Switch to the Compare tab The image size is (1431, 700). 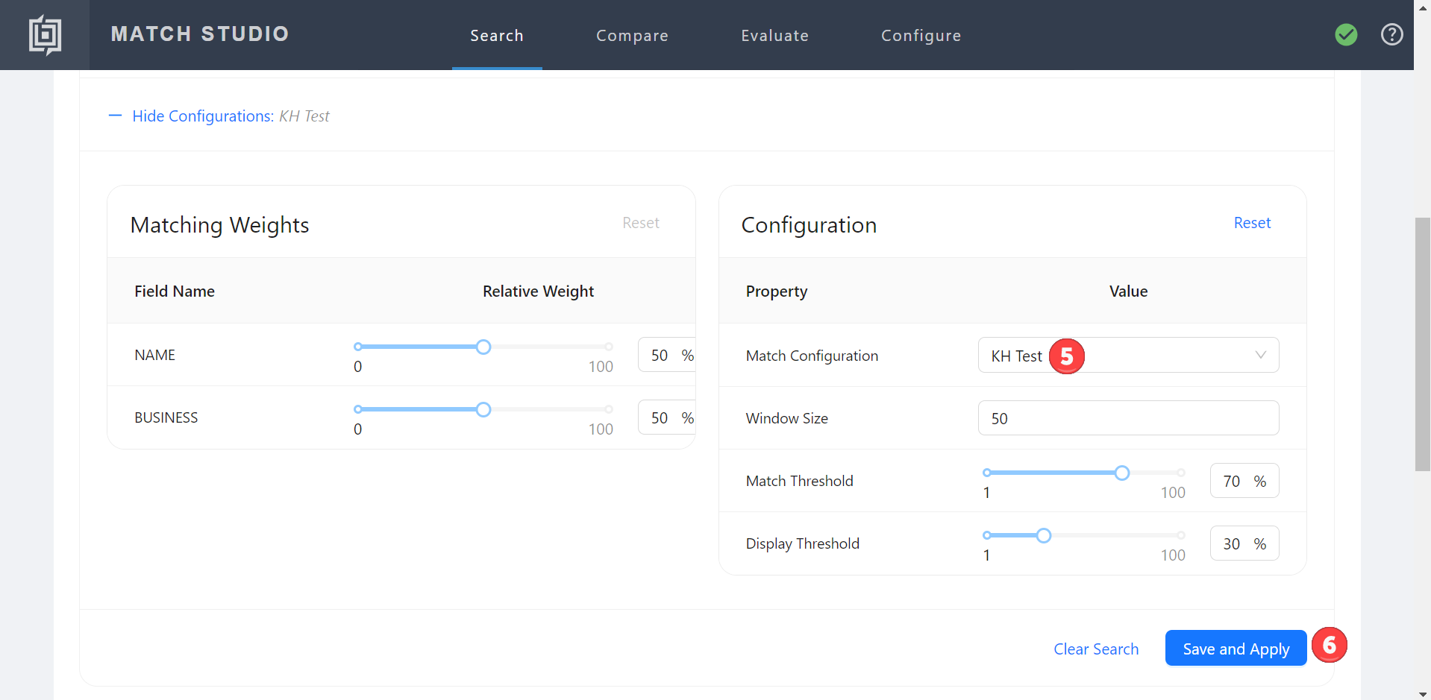point(632,36)
